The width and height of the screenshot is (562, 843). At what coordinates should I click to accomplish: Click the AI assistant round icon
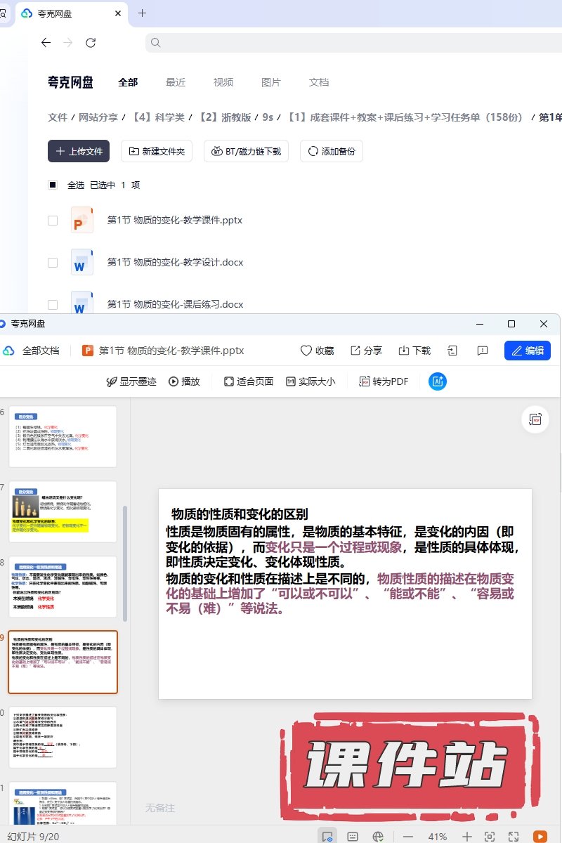tap(438, 381)
